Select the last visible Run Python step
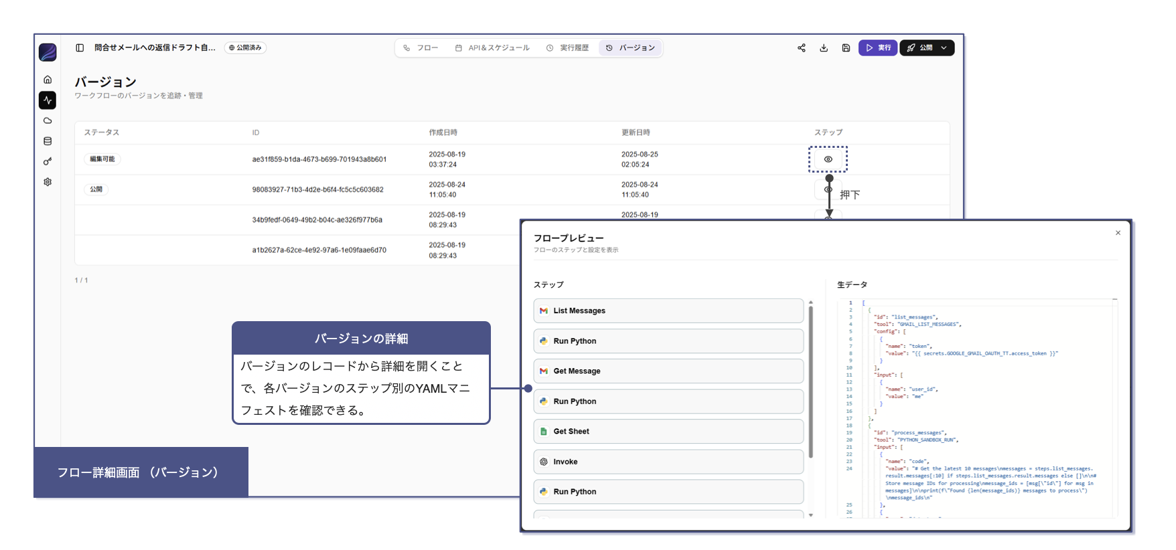Viewport: 1176px width, 550px height. [x=668, y=492]
